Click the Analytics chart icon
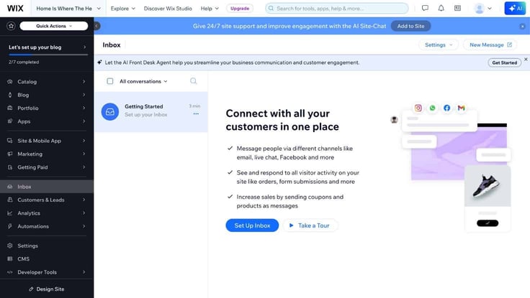 click(x=10, y=213)
